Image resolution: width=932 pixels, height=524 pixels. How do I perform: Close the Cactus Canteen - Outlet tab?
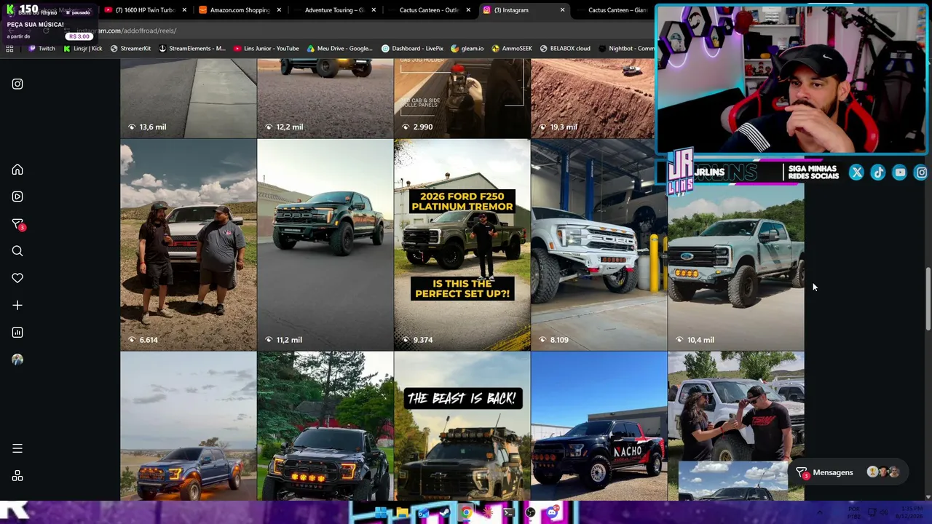click(468, 10)
